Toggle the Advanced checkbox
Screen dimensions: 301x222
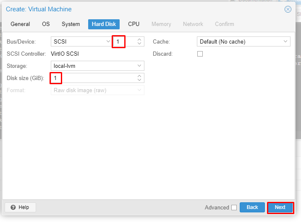pos(234,207)
